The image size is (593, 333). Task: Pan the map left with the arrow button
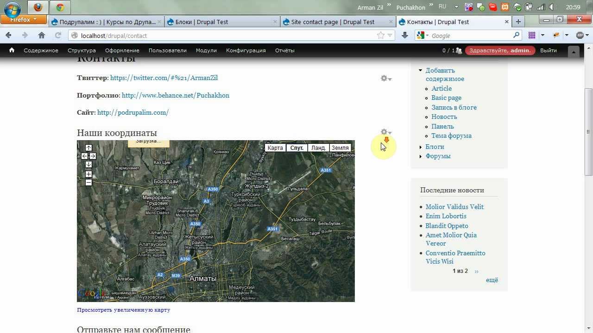(84, 156)
